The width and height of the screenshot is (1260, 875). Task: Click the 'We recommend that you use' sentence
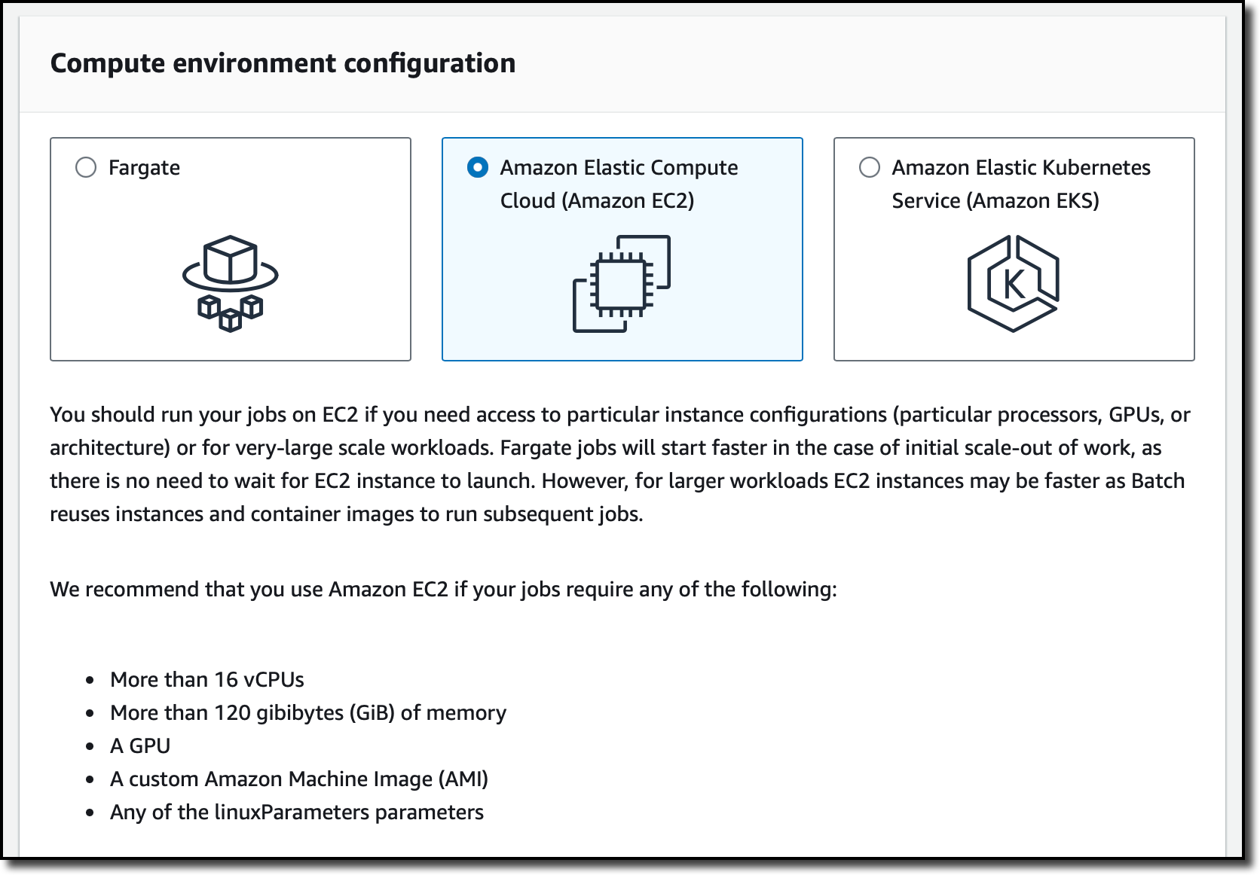point(443,589)
